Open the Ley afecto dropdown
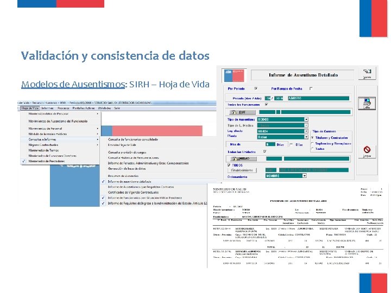Viewport: 391px width, 293px height. (306, 131)
